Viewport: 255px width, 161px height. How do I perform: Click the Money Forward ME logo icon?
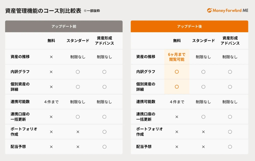click(x=210, y=11)
